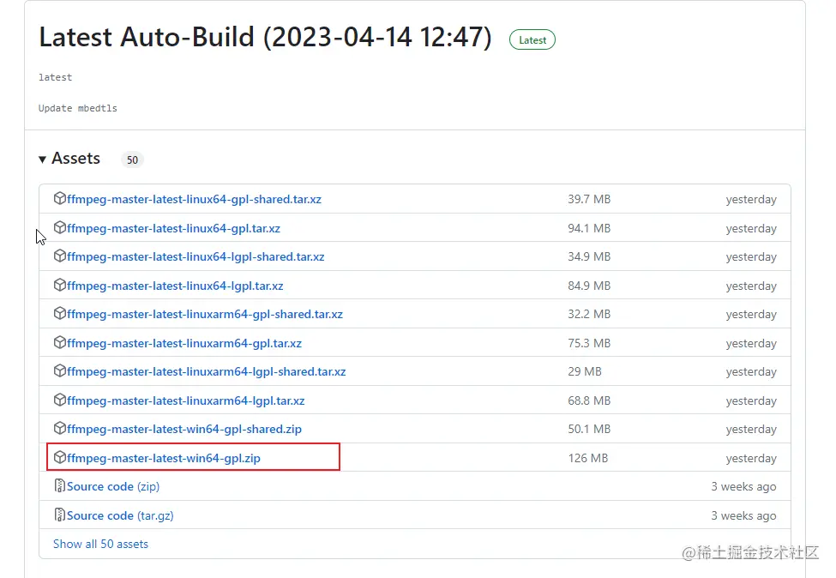Click 'yesterday' on win64-gpl.zip row
This screenshot has width=836, height=578.
(x=751, y=459)
